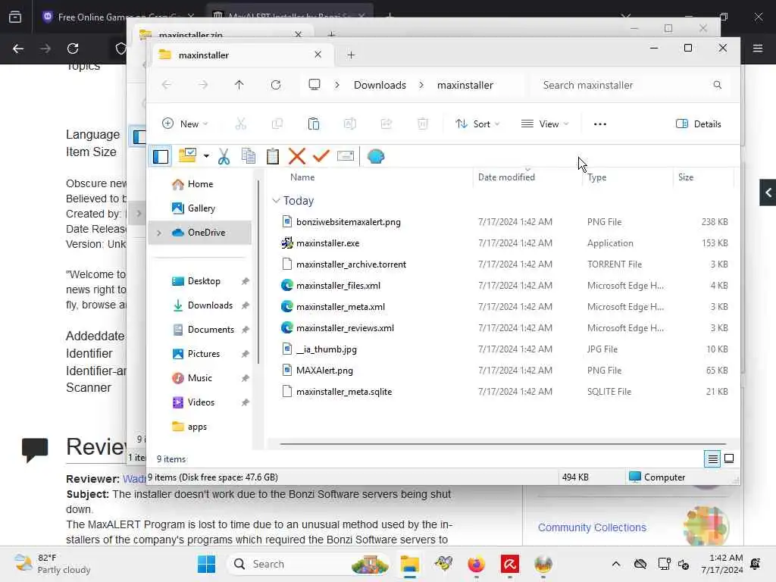Open the Sort dropdown menu
Screen dimensions: 776x582
click(477, 124)
